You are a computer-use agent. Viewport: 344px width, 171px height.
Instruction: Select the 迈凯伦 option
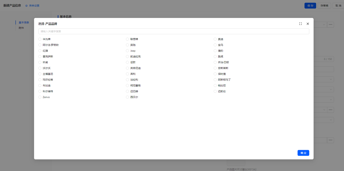pos(215,91)
